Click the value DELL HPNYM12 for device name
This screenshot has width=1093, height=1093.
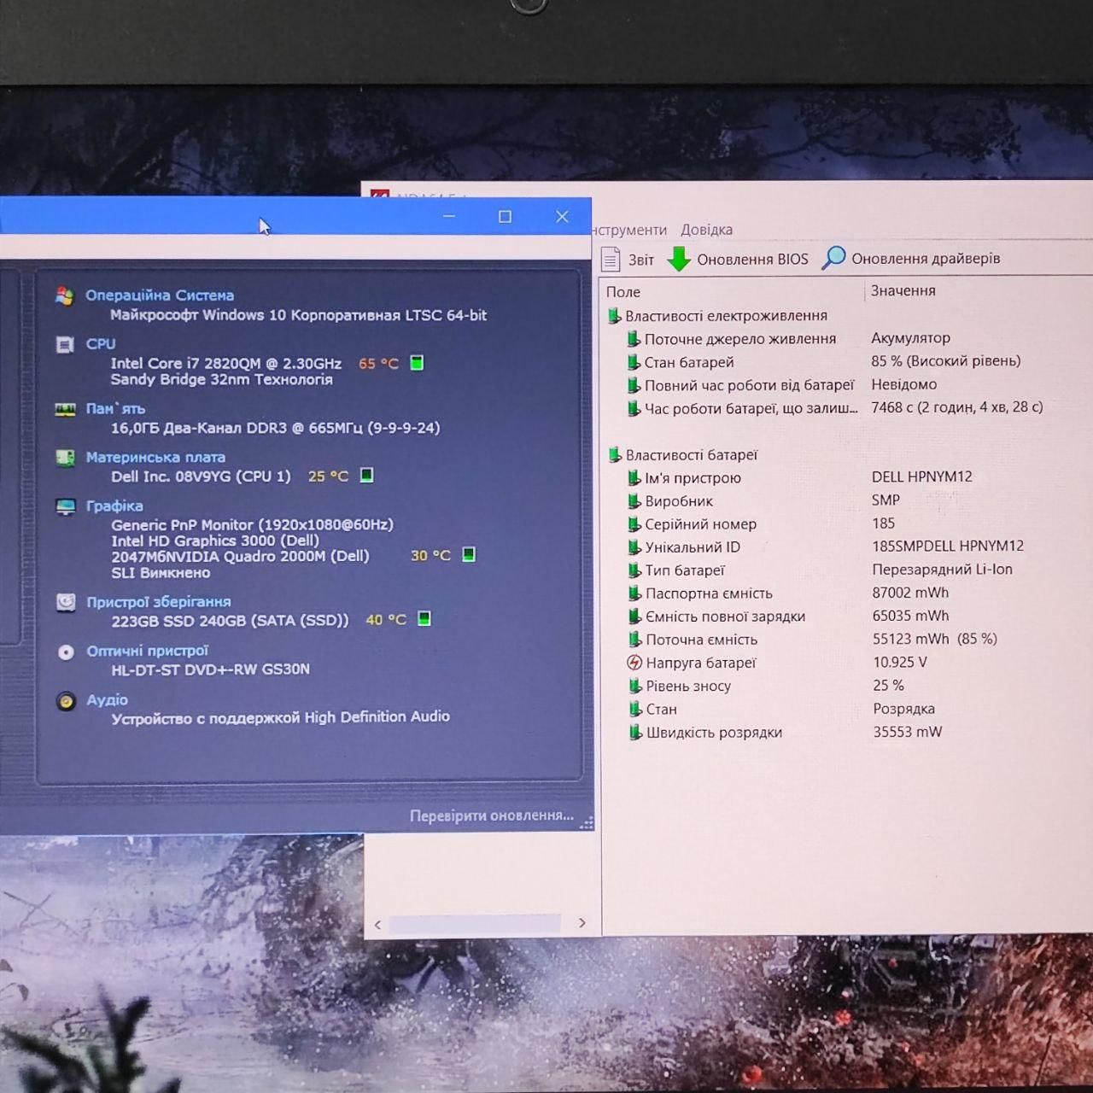pyautogui.click(x=922, y=476)
